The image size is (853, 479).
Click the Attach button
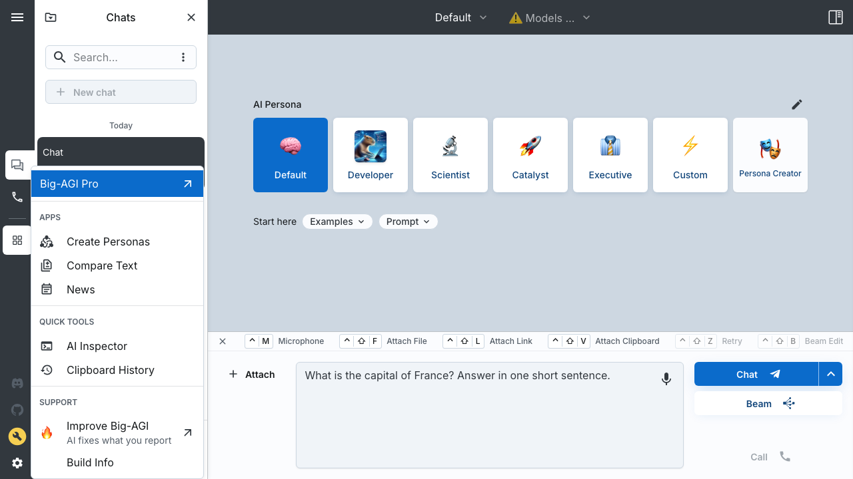click(x=252, y=375)
